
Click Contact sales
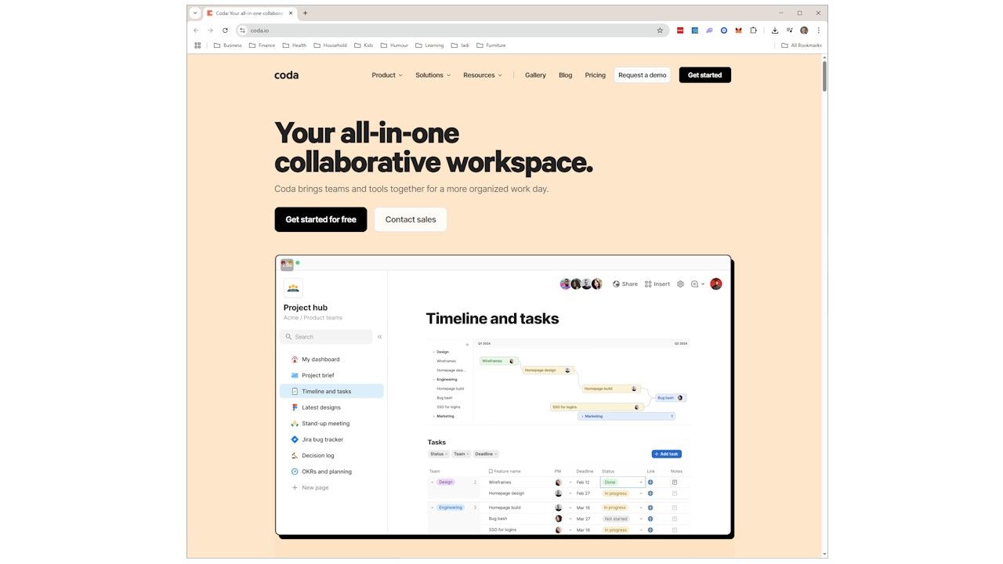(411, 219)
